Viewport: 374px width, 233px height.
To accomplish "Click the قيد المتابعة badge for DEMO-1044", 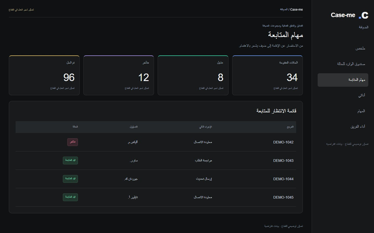I will (x=70, y=179).
